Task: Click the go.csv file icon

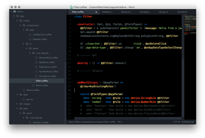Action: 24,99
